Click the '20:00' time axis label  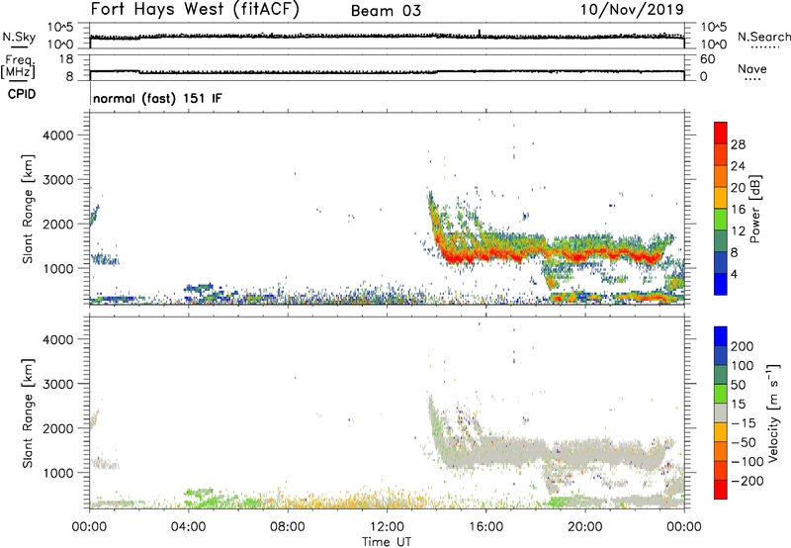(585, 527)
